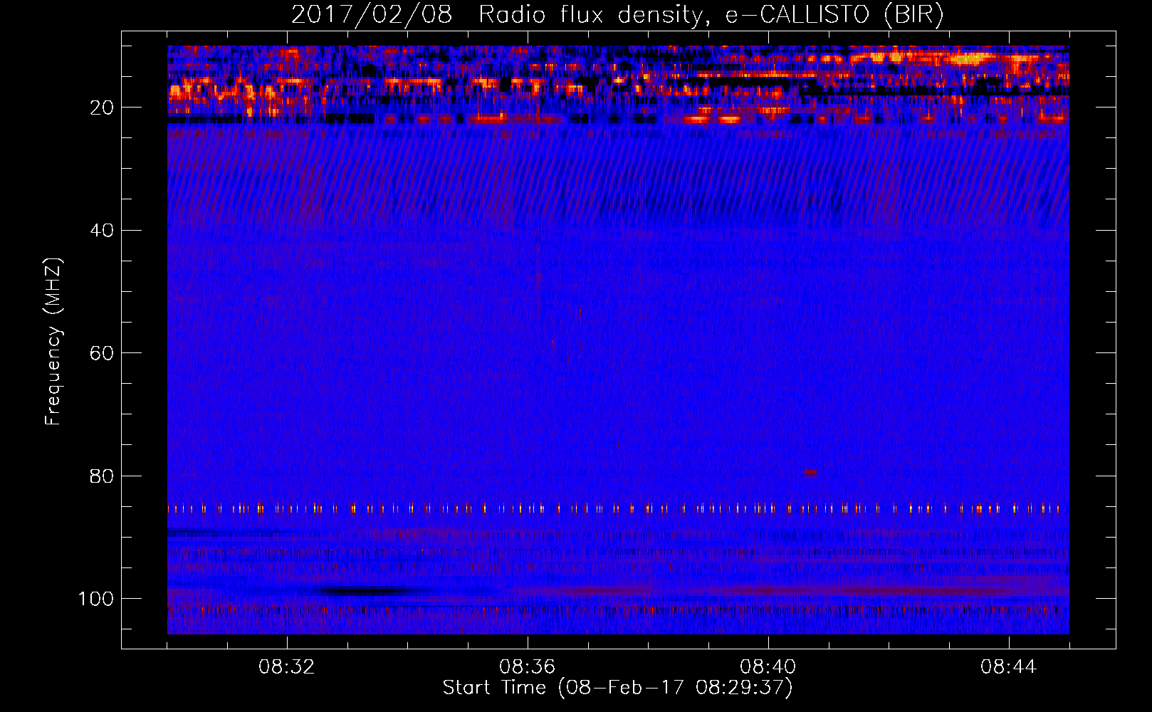The image size is (1152, 712).
Task: Select frequency tick label 40
Action: pyautogui.click(x=103, y=231)
